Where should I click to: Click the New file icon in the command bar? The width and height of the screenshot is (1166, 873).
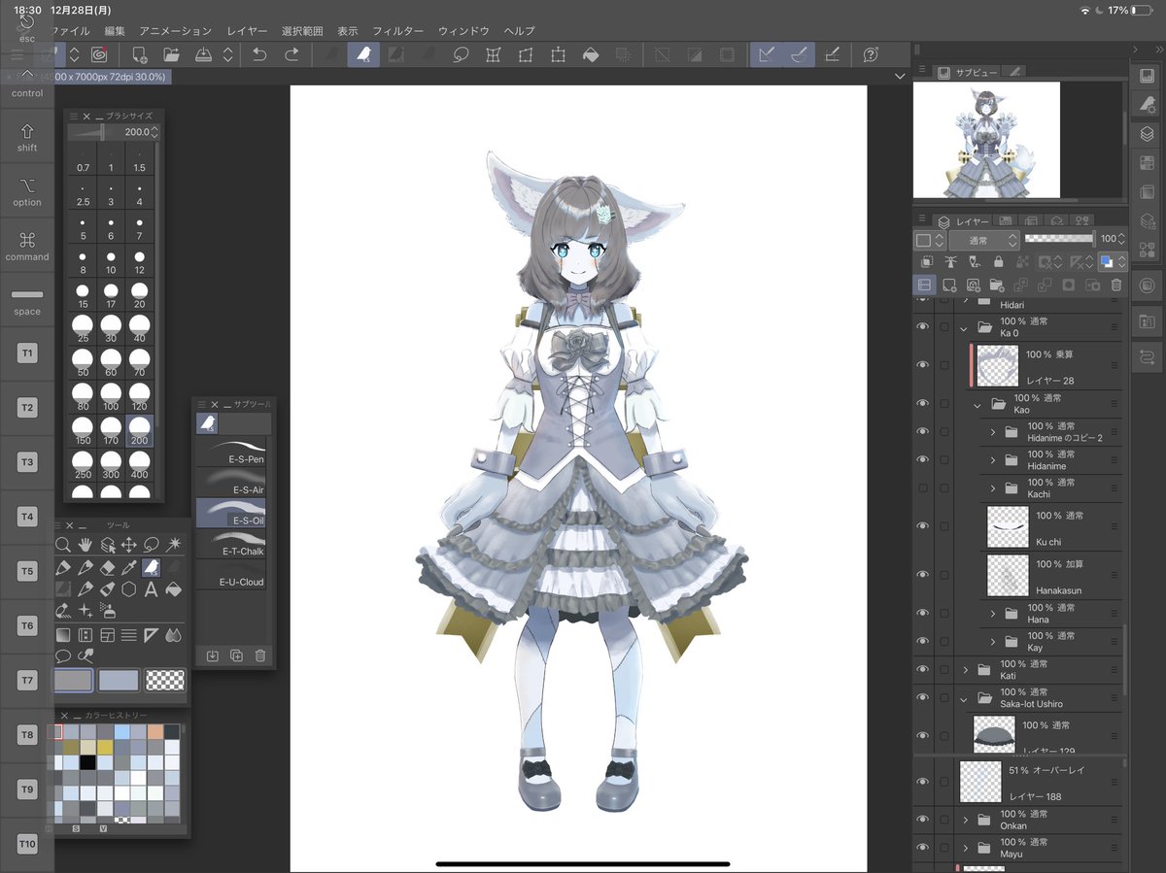click(x=140, y=54)
